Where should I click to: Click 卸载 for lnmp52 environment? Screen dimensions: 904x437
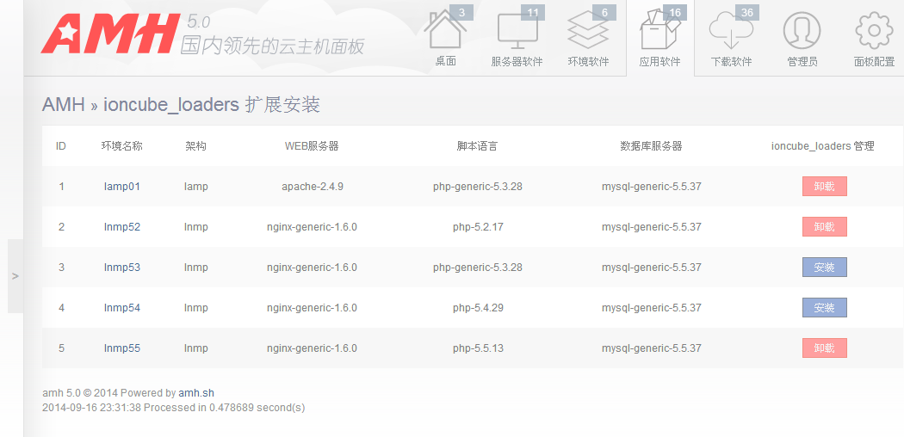click(x=824, y=227)
